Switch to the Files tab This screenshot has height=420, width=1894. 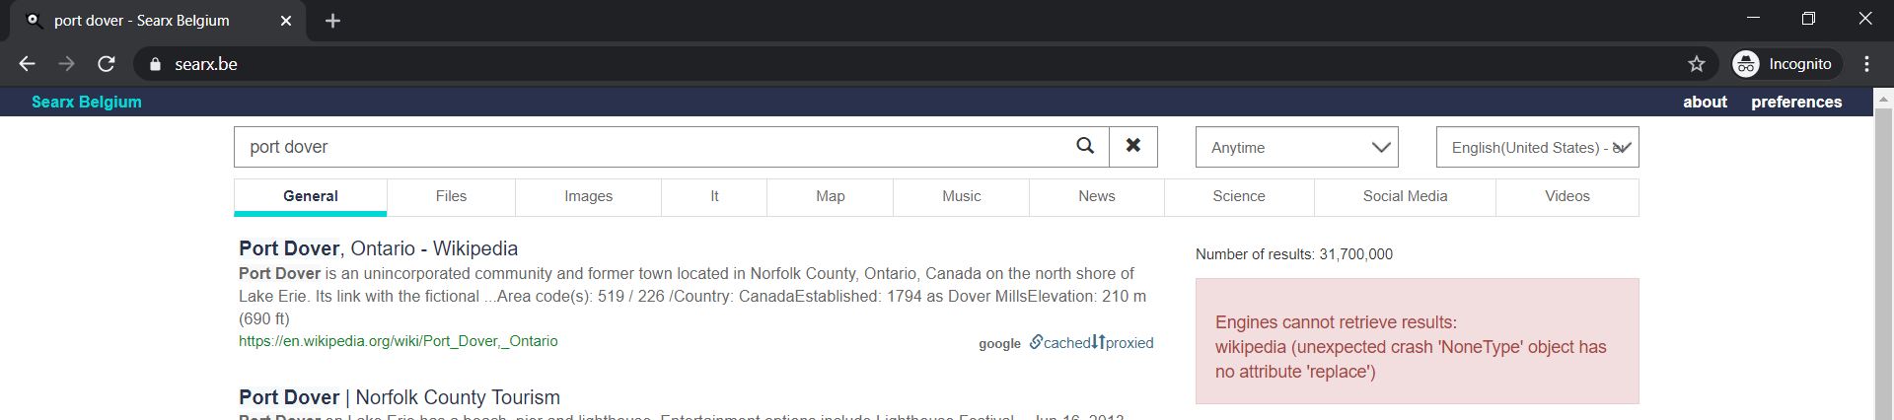pos(451,196)
